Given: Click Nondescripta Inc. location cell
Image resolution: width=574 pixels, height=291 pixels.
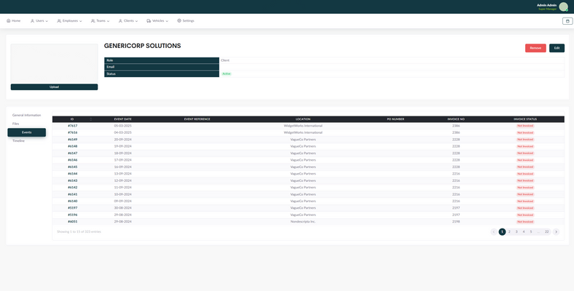Looking at the screenshot, I should [x=303, y=222].
